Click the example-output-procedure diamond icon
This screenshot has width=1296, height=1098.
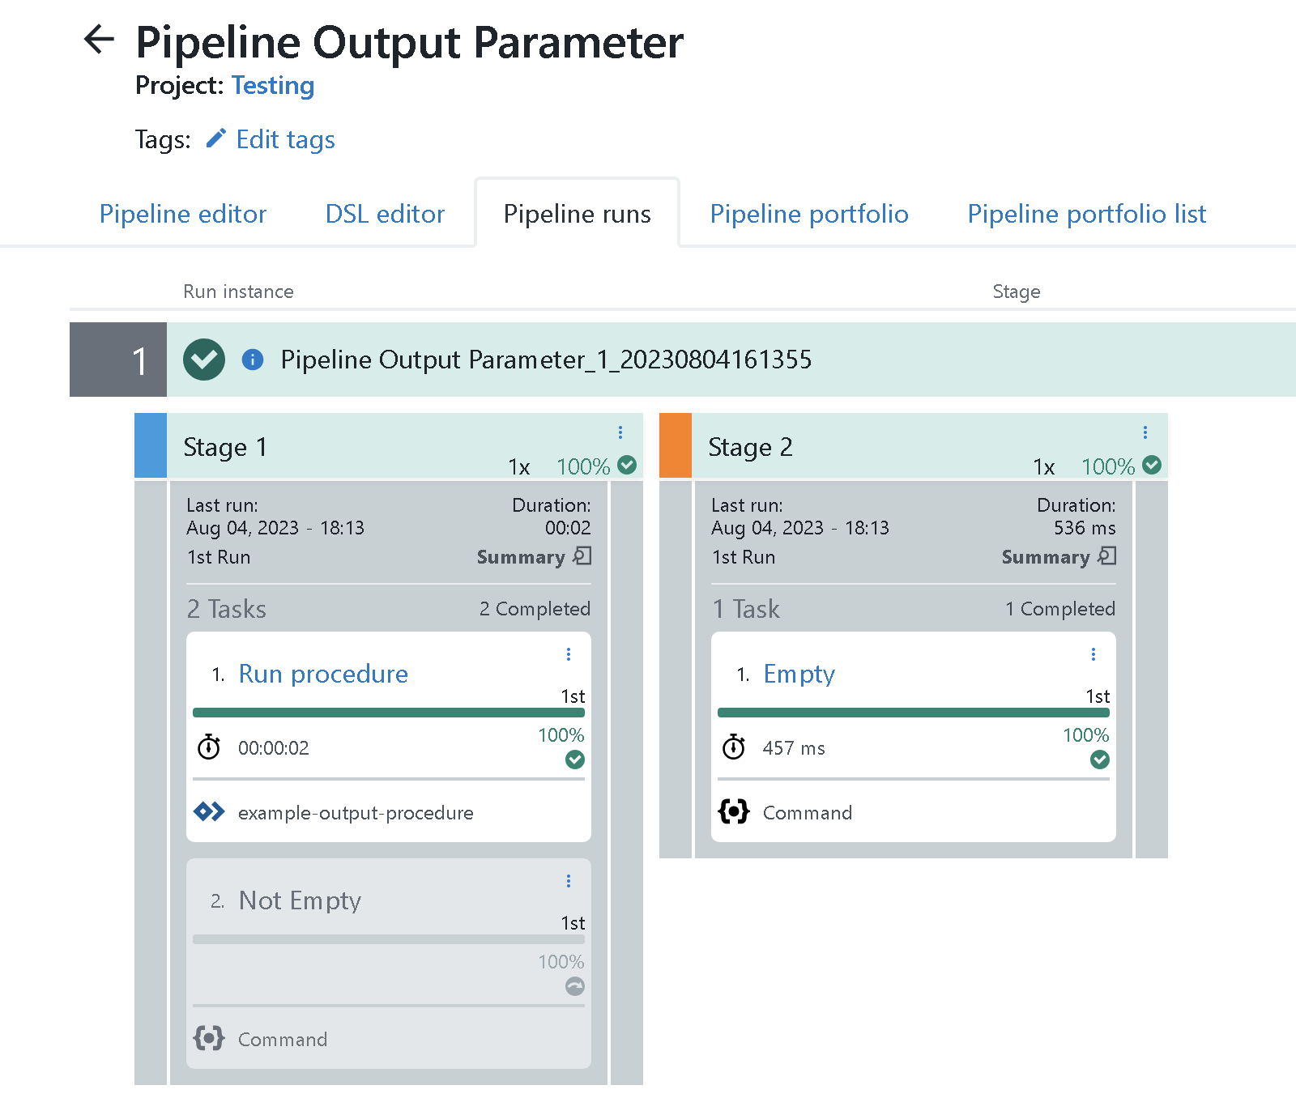coord(209,811)
